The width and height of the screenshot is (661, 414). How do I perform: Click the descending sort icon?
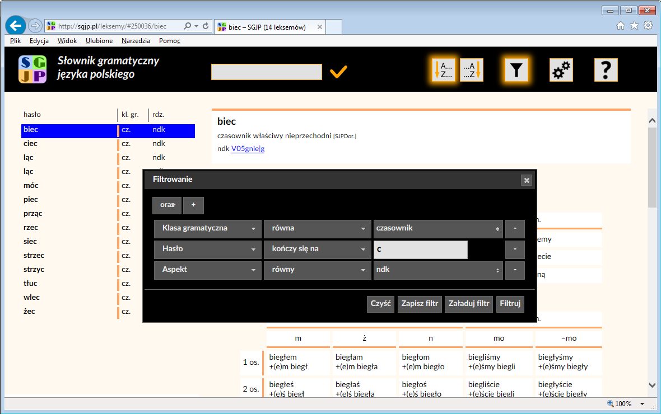[x=472, y=70]
